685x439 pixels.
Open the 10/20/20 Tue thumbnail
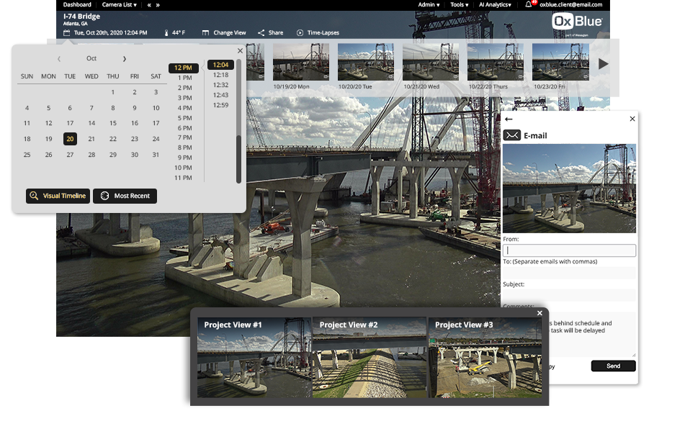(x=366, y=62)
